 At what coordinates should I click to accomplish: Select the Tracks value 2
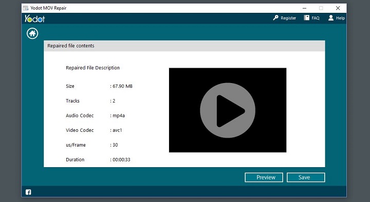point(114,101)
